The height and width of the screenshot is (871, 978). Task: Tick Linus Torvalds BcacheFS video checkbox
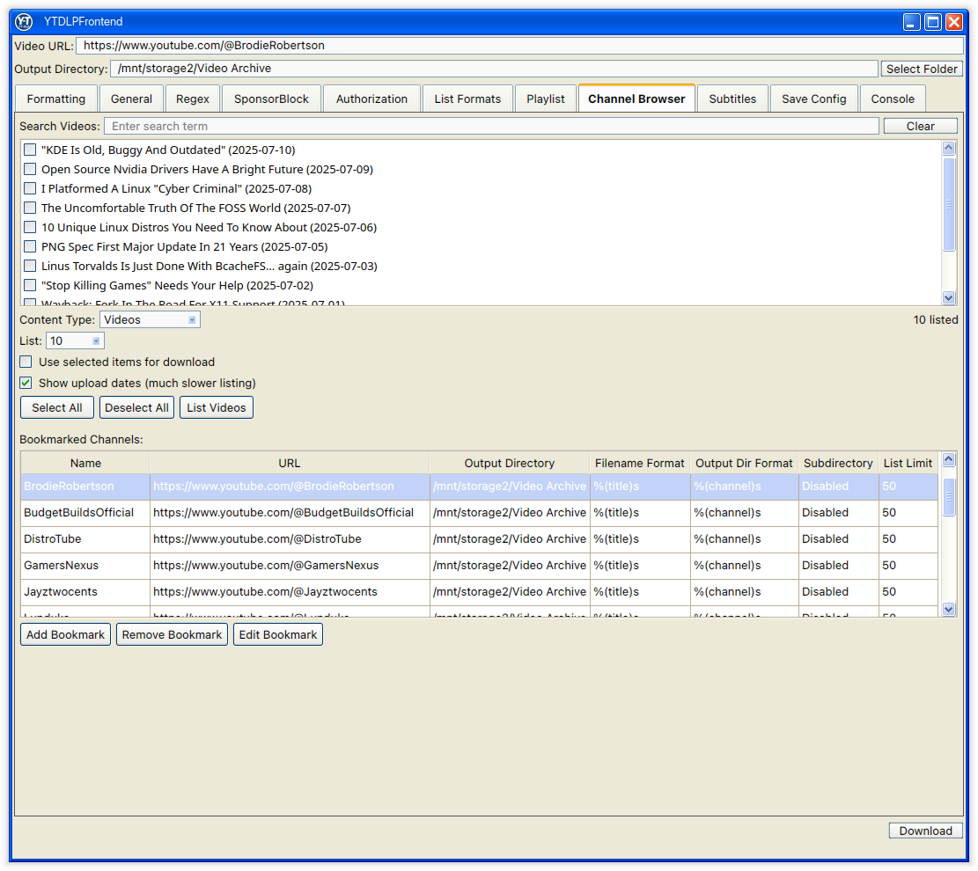click(30, 266)
